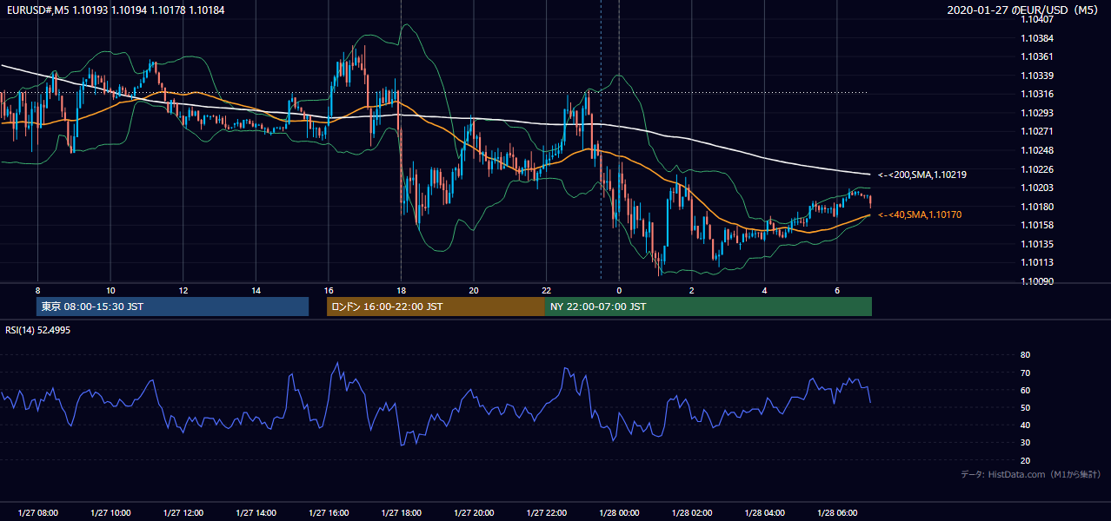Click RSI axis level 80
The height and width of the screenshot is (521, 1111).
[x=1025, y=355]
